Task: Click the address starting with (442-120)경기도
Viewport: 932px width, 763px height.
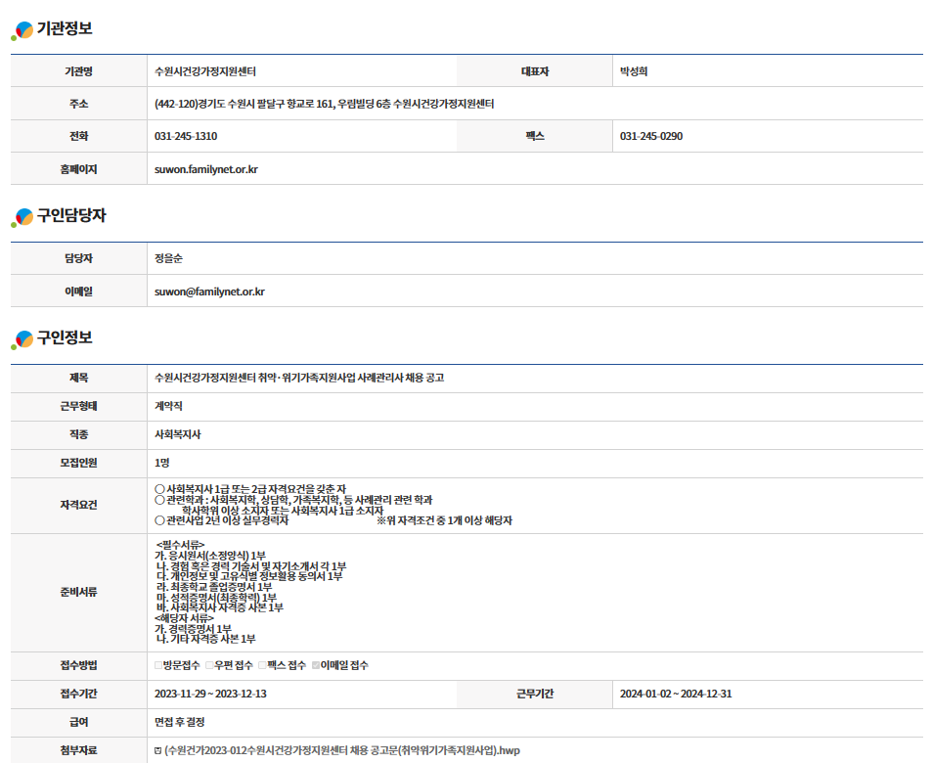Action: (x=324, y=104)
